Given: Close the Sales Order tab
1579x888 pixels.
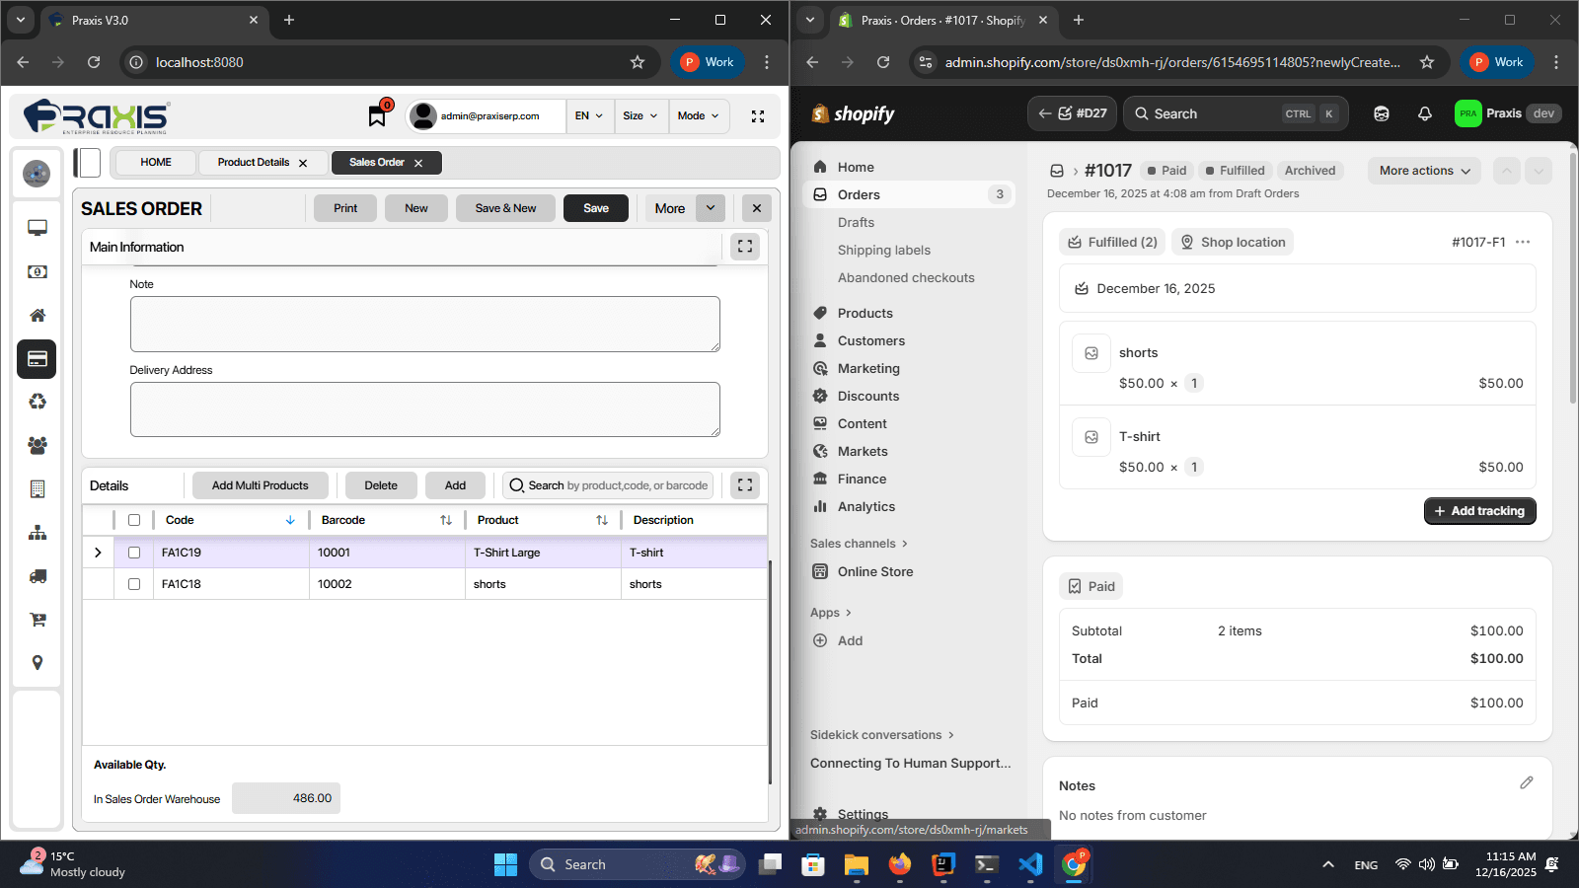Looking at the screenshot, I should tap(418, 163).
